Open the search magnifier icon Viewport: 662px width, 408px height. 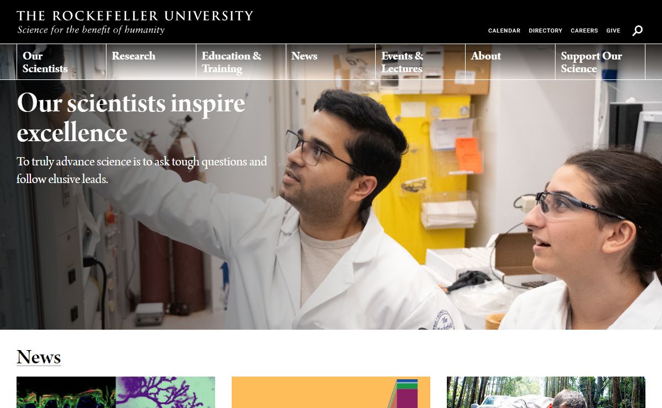click(x=637, y=30)
